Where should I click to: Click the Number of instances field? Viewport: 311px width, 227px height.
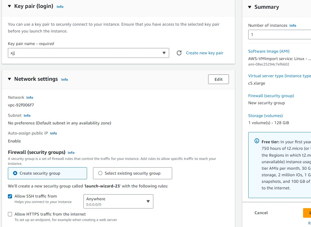click(278, 35)
